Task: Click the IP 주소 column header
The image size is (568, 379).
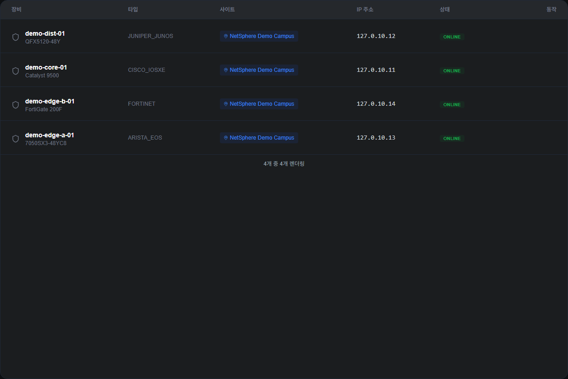Action: point(365,10)
